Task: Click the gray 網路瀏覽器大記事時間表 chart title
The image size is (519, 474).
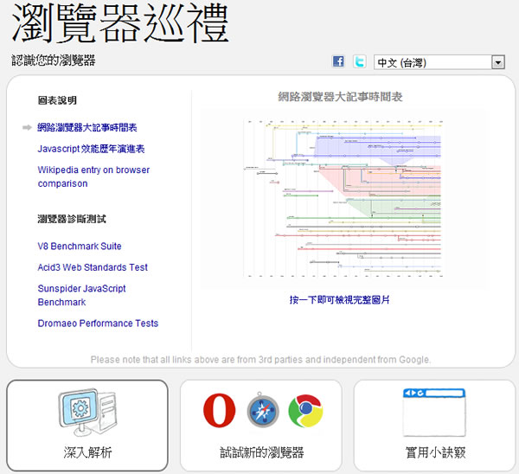Action: pyautogui.click(x=340, y=97)
